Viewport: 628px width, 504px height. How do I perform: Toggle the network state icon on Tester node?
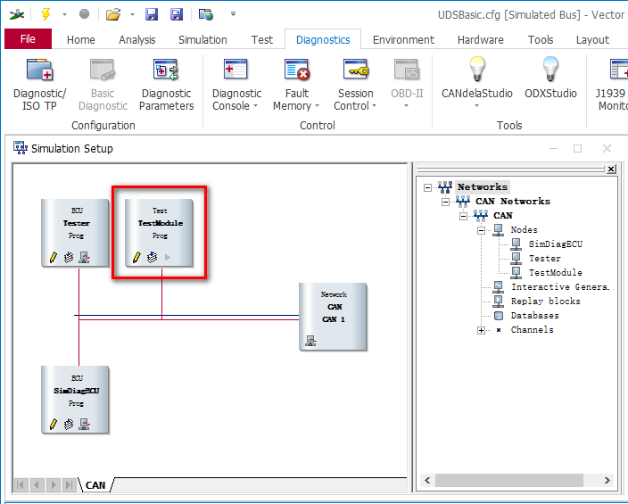click(84, 257)
